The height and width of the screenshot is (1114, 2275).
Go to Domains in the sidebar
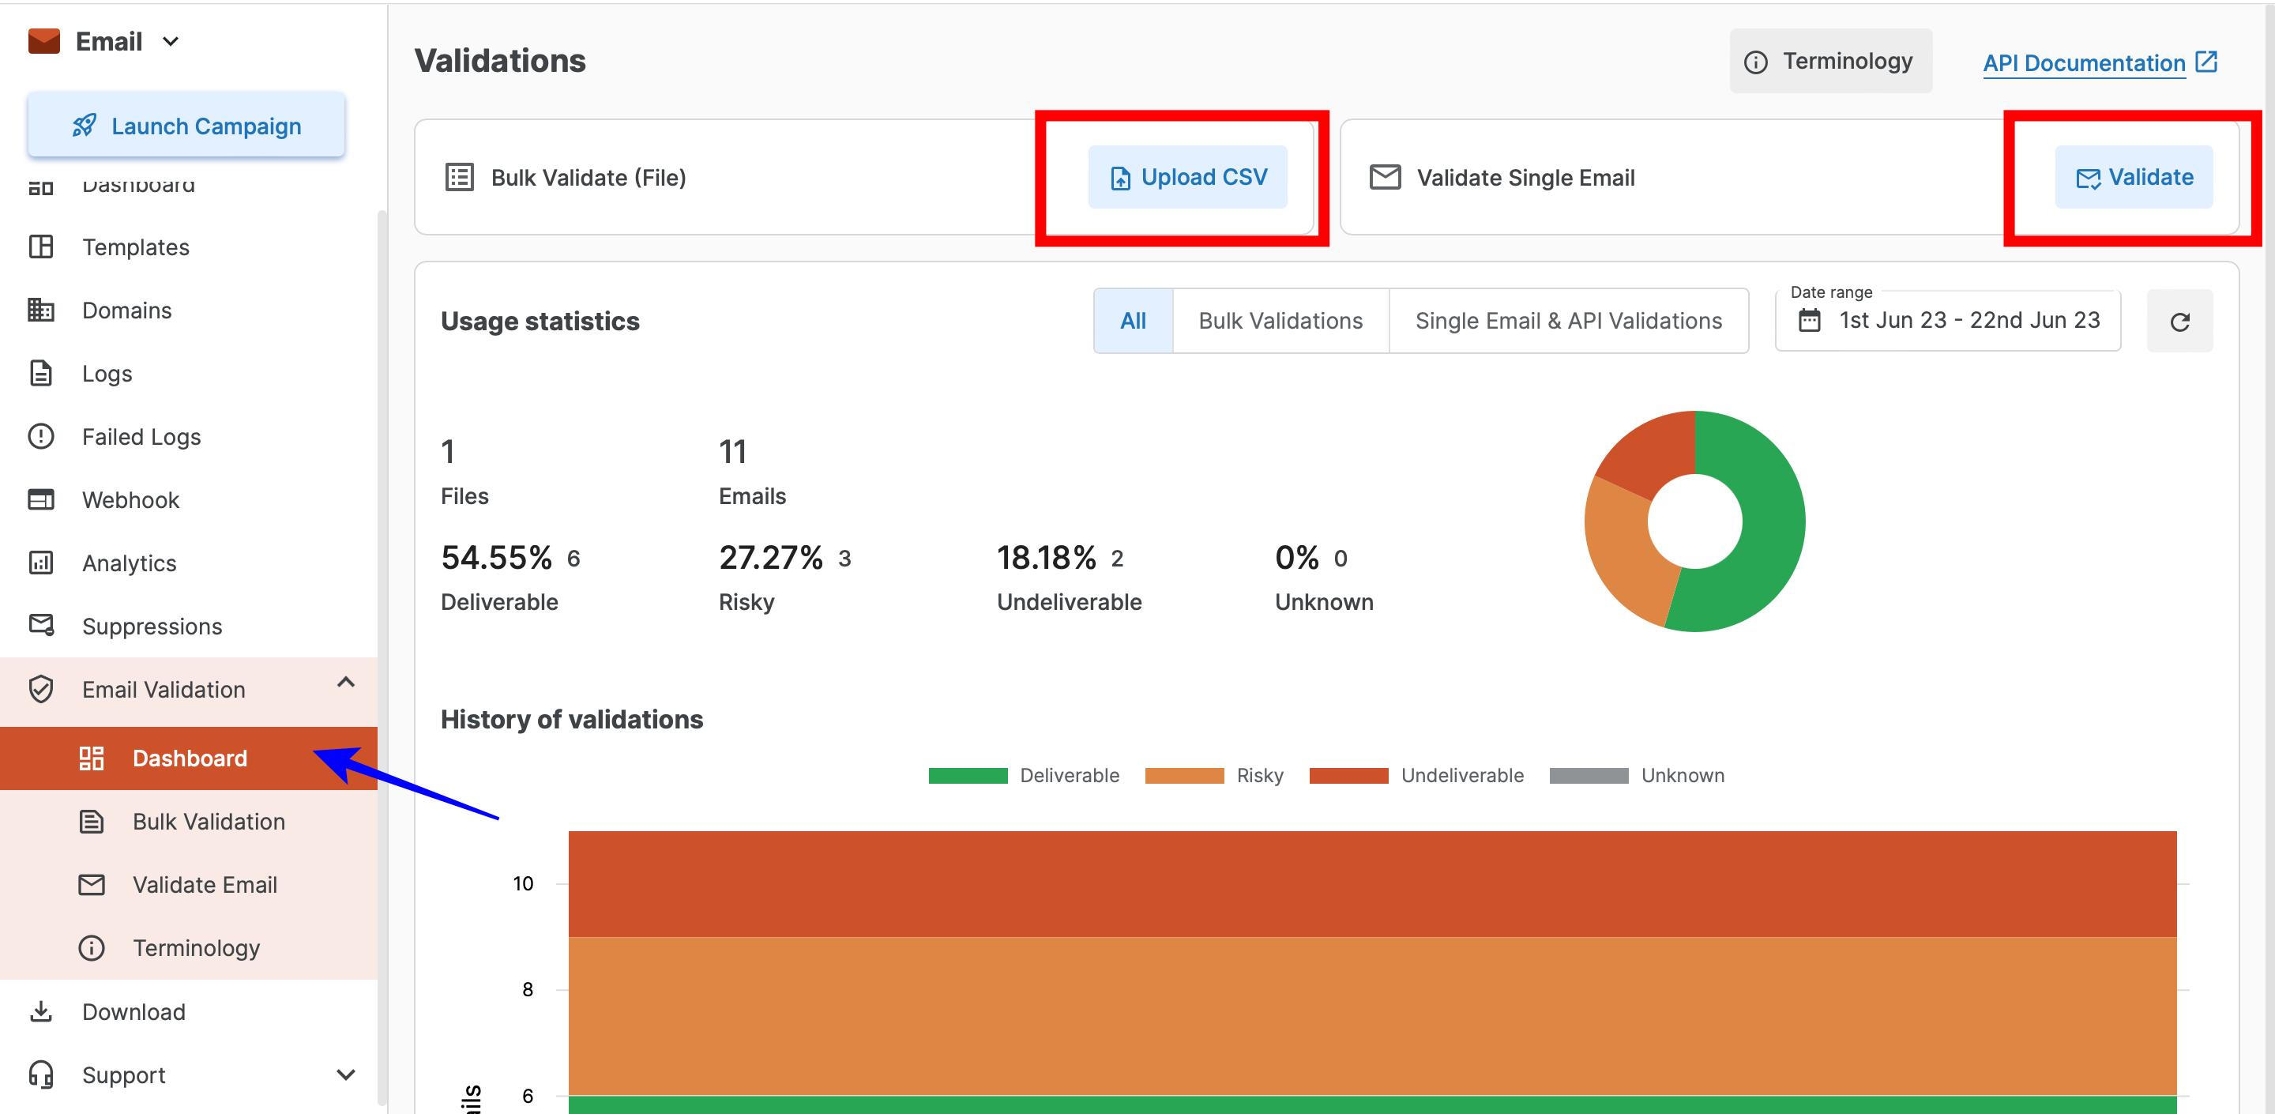click(x=189, y=310)
